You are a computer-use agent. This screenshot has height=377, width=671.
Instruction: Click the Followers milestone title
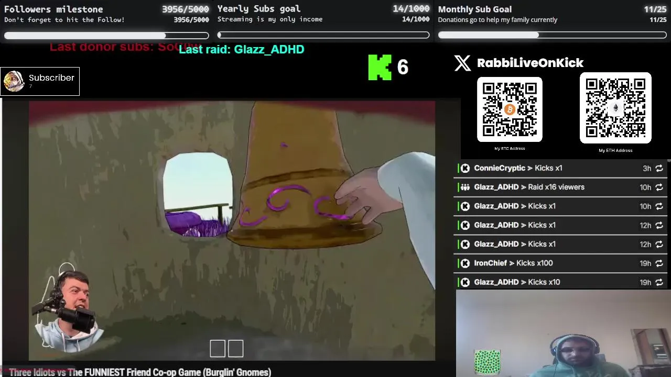[53, 9]
